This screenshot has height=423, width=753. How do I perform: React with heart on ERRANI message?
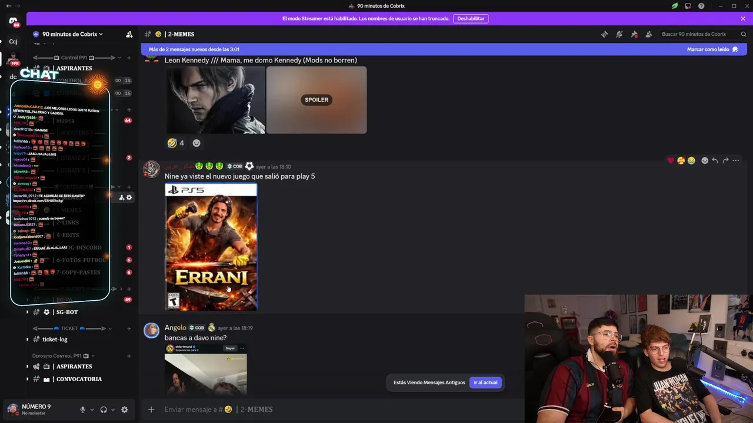(x=670, y=160)
